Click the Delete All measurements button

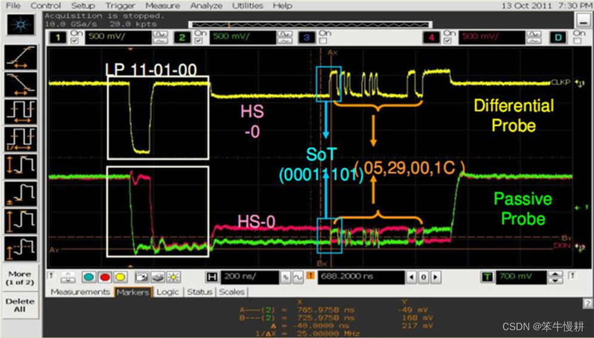click(20, 305)
